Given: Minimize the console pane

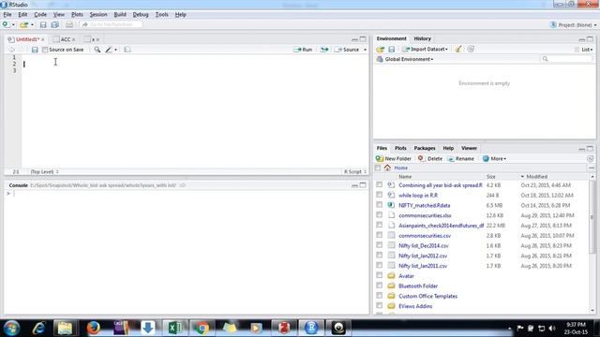Looking at the screenshot, I should 354,185.
